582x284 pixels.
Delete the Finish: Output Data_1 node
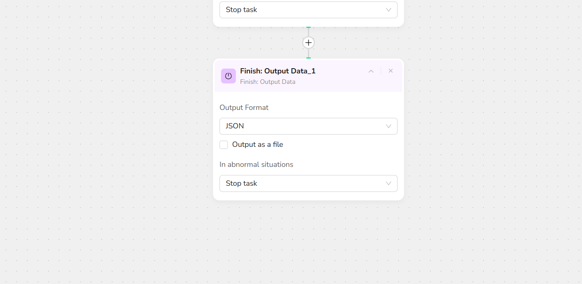pos(390,71)
